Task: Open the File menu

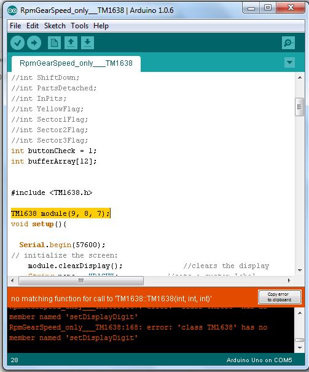Action: [x=15, y=26]
